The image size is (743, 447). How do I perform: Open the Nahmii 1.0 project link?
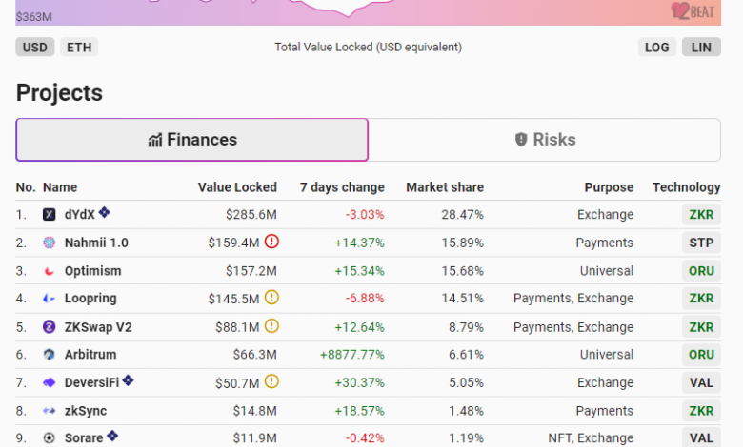96,243
